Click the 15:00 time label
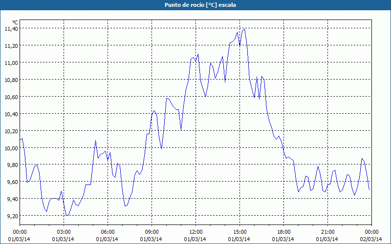 click(239, 232)
